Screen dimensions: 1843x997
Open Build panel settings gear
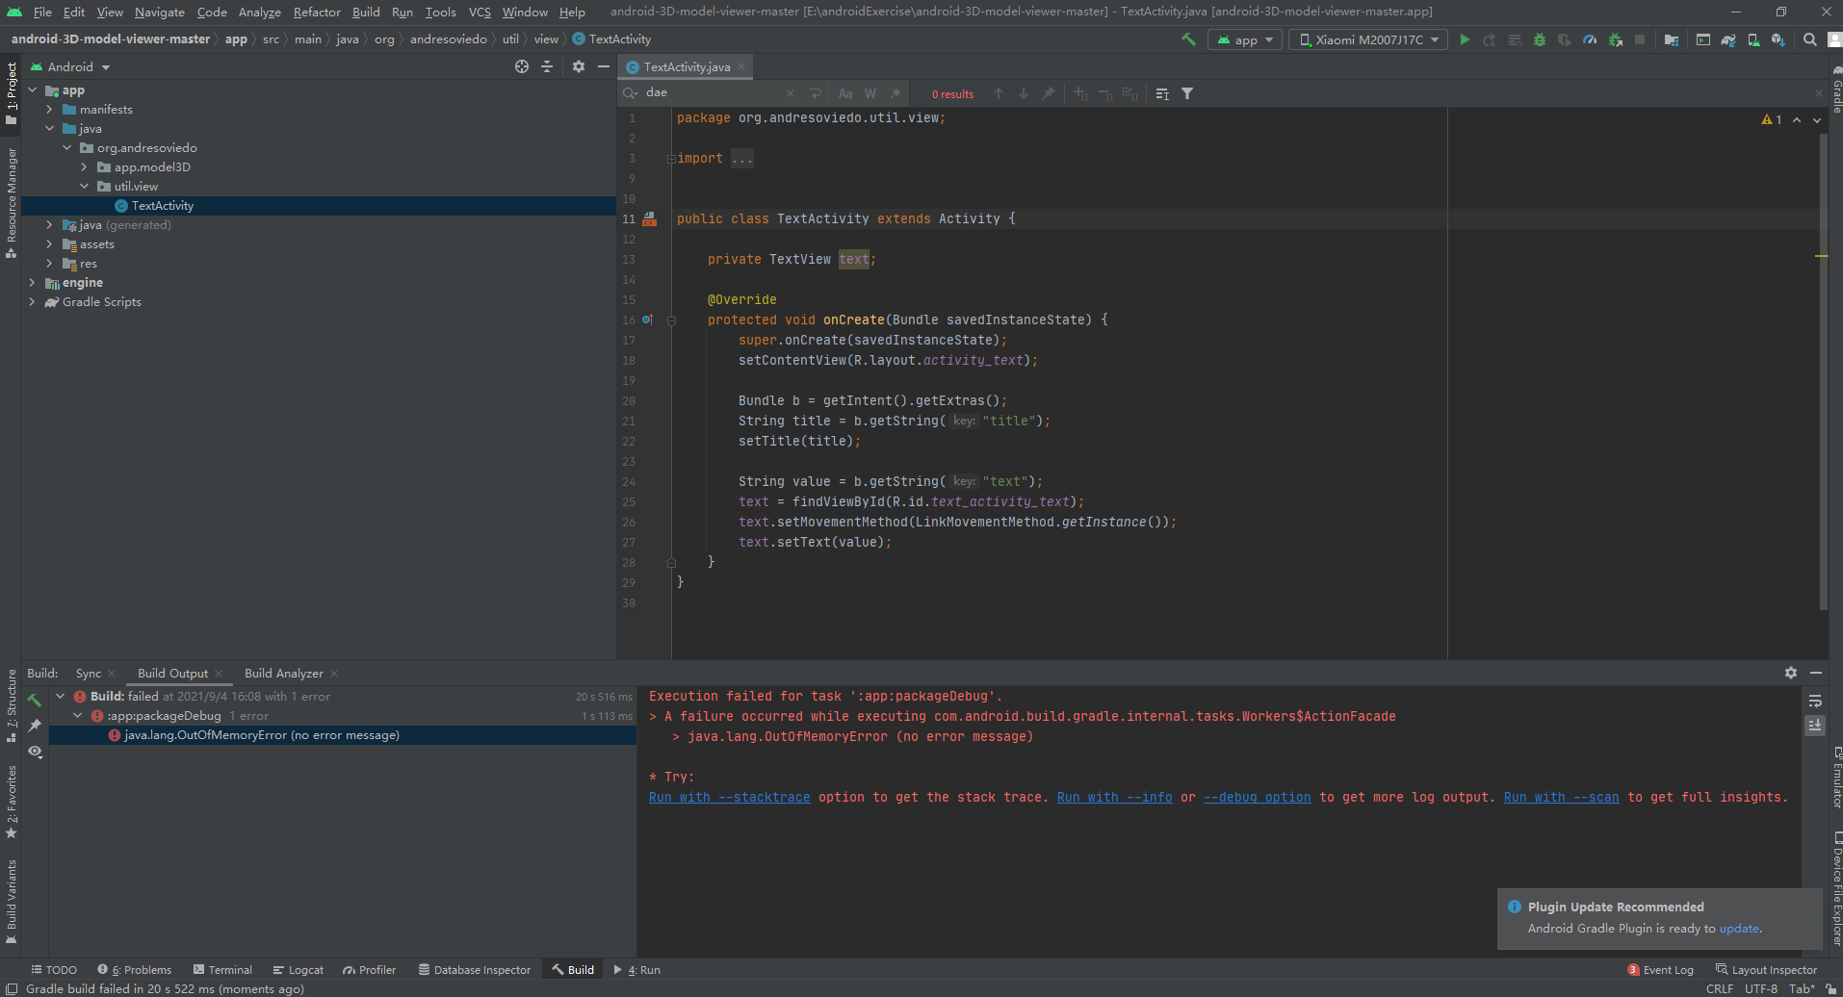[x=1791, y=673]
